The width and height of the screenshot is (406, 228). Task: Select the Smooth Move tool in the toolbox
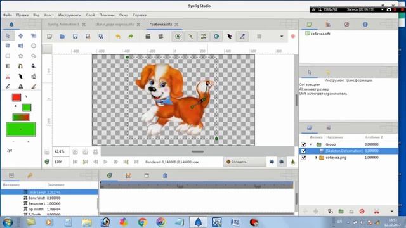(x=21, y=36)
